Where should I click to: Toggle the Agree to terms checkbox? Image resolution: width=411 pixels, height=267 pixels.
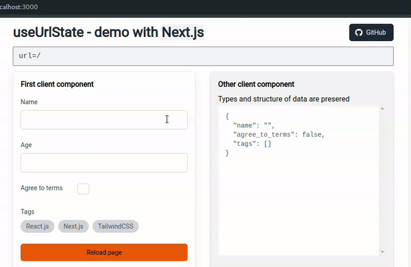(84, 189)
